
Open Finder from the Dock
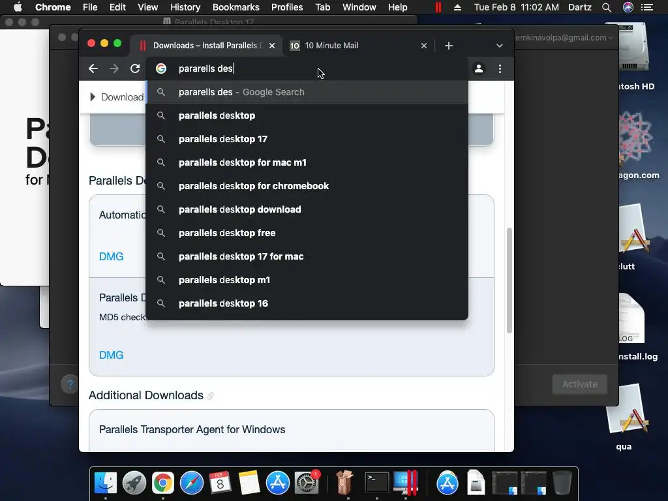pos(106,483)
